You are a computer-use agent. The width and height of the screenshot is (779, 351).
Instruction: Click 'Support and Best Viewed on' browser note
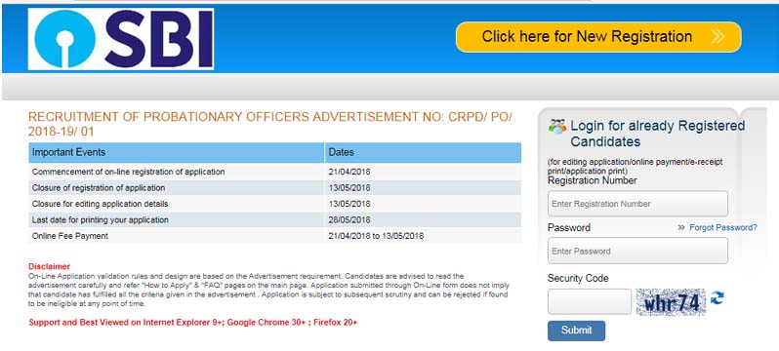192,322
